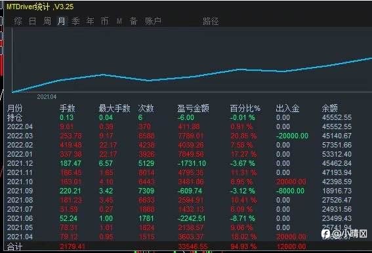Click the 187.47 lots value

click(70, 163)
